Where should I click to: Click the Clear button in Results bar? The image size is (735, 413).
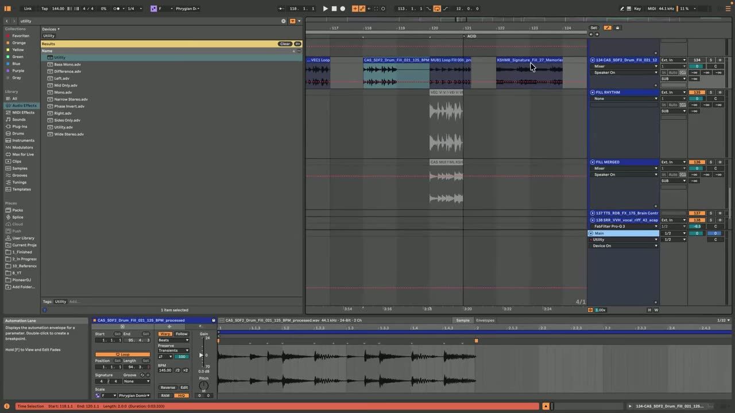coord(285,44)
